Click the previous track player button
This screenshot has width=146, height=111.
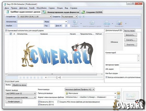[24, 77]
